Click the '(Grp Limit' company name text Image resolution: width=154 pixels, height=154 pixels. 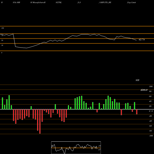point(132,2)
